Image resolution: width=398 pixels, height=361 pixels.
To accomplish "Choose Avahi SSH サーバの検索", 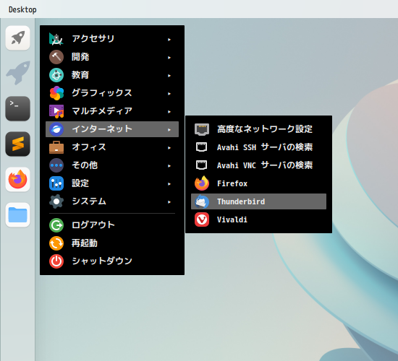I will (258, 147).
